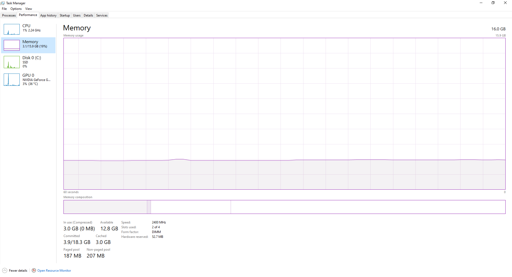Select the Performance tab

[x=28, y=15]
